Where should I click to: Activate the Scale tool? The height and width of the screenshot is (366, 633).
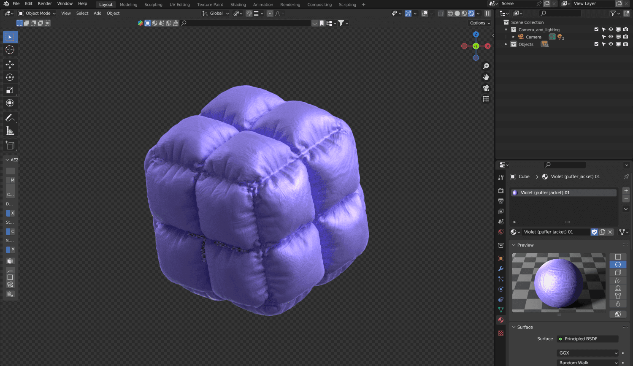10,90
